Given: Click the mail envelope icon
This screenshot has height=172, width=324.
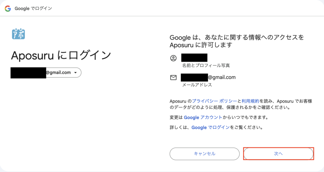Looking at the screenshot, I should click(173, 78).
